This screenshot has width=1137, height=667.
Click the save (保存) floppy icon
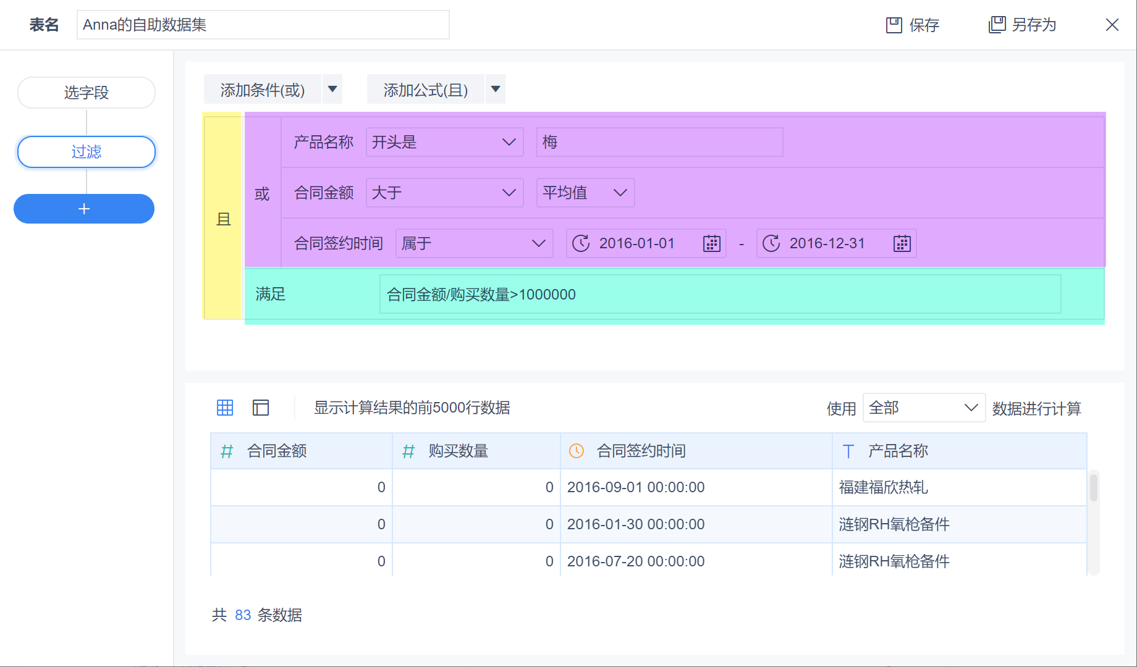[x=894, y=25]
